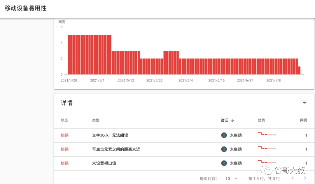Open rows-per-page dropdown showing 10
Viewport: 315px width, 184px height.
tap(231, 178)
